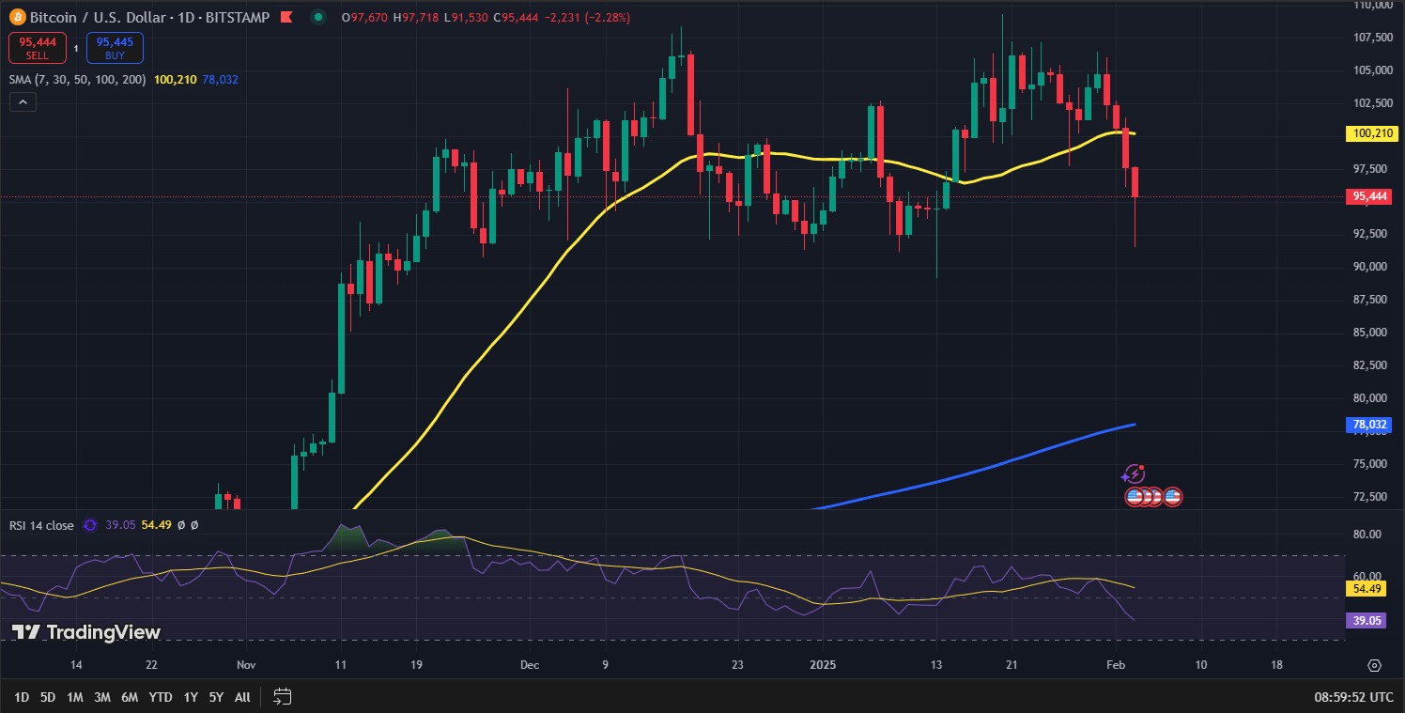The image size is (1405, 713).
Task: Select the SMA (7, 30, 50, 100, 200) legend
Action: click(77, 80)
